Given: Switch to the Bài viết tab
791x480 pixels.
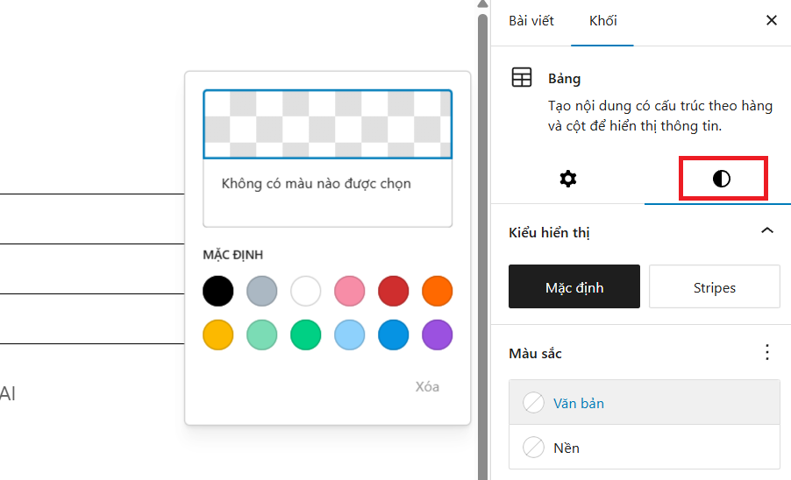Looking at the screenshot, I should point(531,21).
